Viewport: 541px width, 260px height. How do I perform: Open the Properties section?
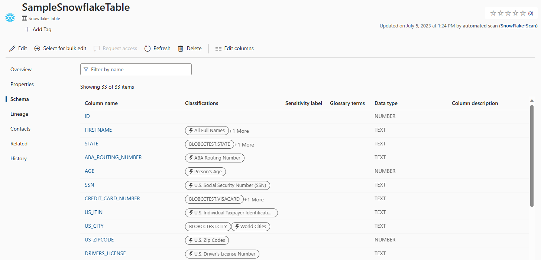[22, 84]
